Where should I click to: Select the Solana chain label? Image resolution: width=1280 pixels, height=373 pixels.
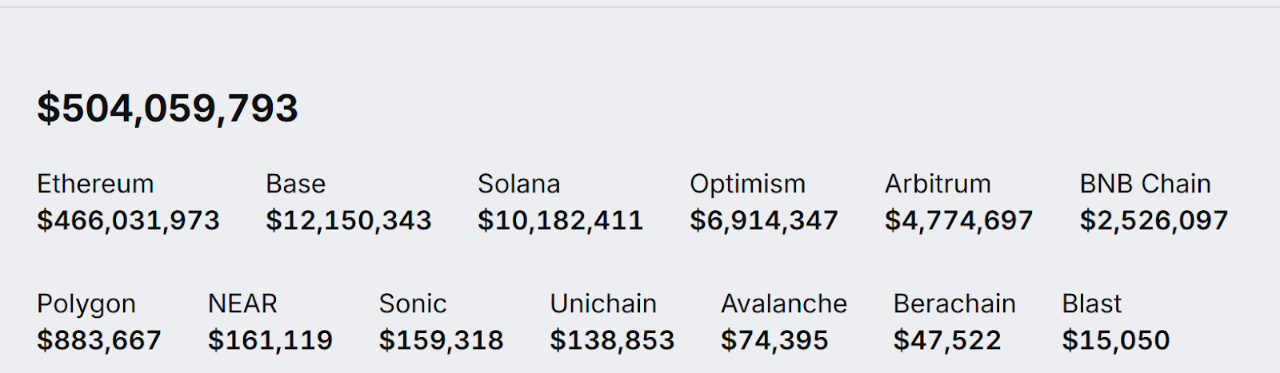(519, 184)
